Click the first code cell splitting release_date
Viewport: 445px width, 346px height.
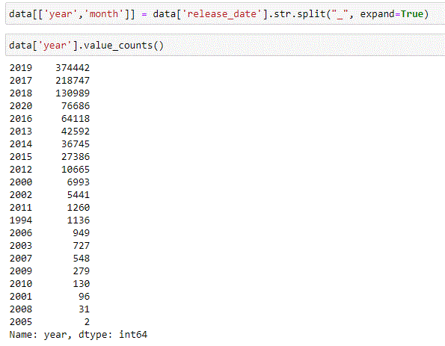coord(225,14)
